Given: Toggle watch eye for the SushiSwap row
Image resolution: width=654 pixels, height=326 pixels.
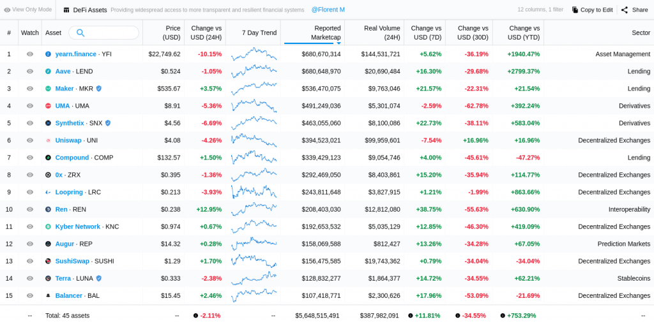Looking at the screenshot, I should (30, 261).
